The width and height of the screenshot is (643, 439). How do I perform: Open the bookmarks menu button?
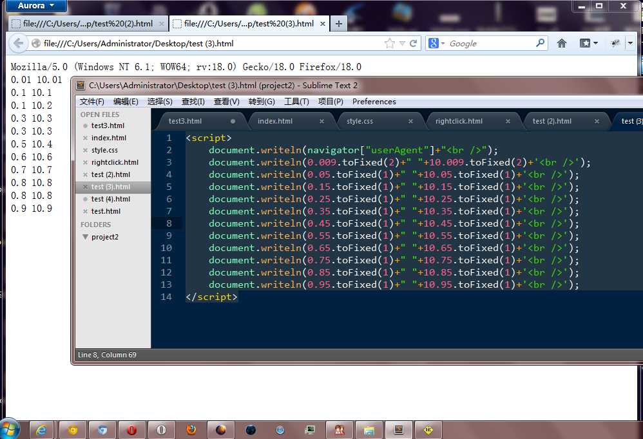[588, 43]
